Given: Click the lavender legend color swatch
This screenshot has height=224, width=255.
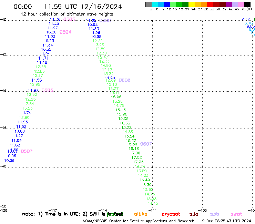Looking at the screenshot, I should point(235,4).
